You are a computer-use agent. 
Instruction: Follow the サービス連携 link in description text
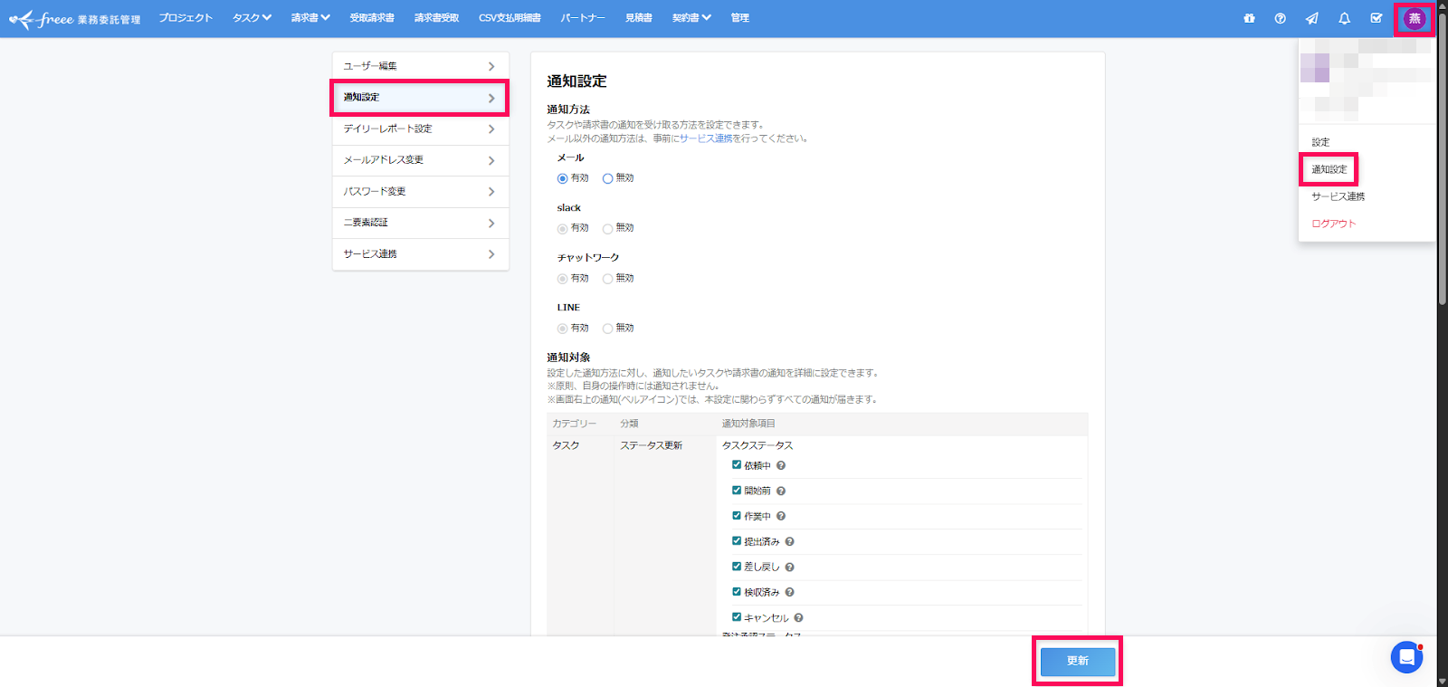706,138
